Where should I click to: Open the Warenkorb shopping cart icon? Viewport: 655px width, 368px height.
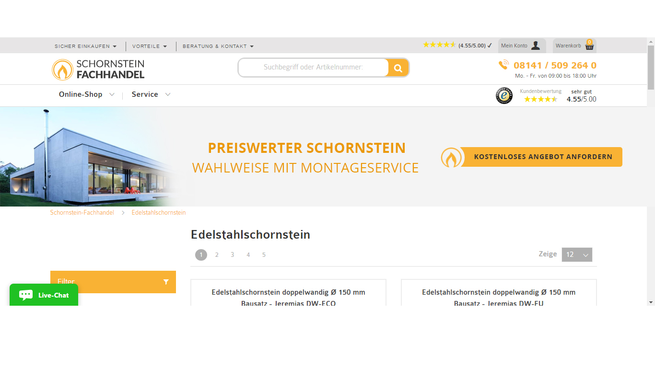click(x=588, y=46)
